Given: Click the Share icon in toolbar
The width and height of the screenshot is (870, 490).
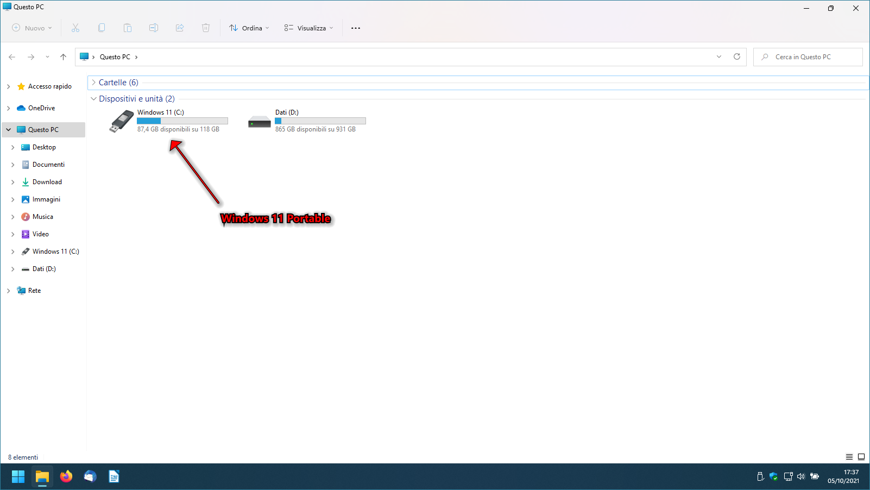Looking at the screenshot, I should [180, 28].
